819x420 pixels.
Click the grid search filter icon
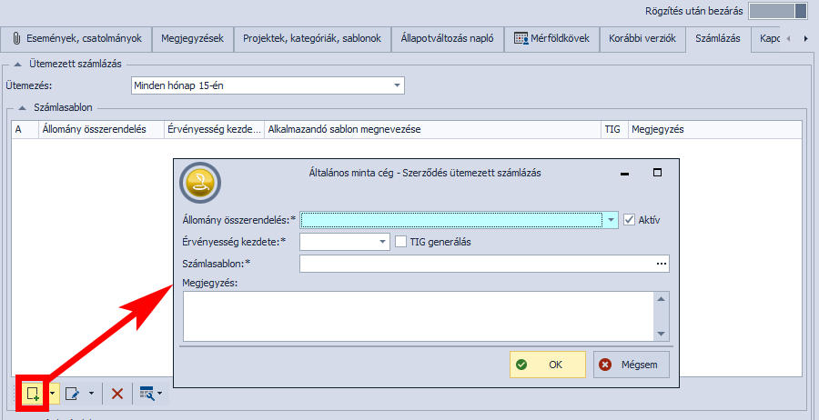pos(147,394)
